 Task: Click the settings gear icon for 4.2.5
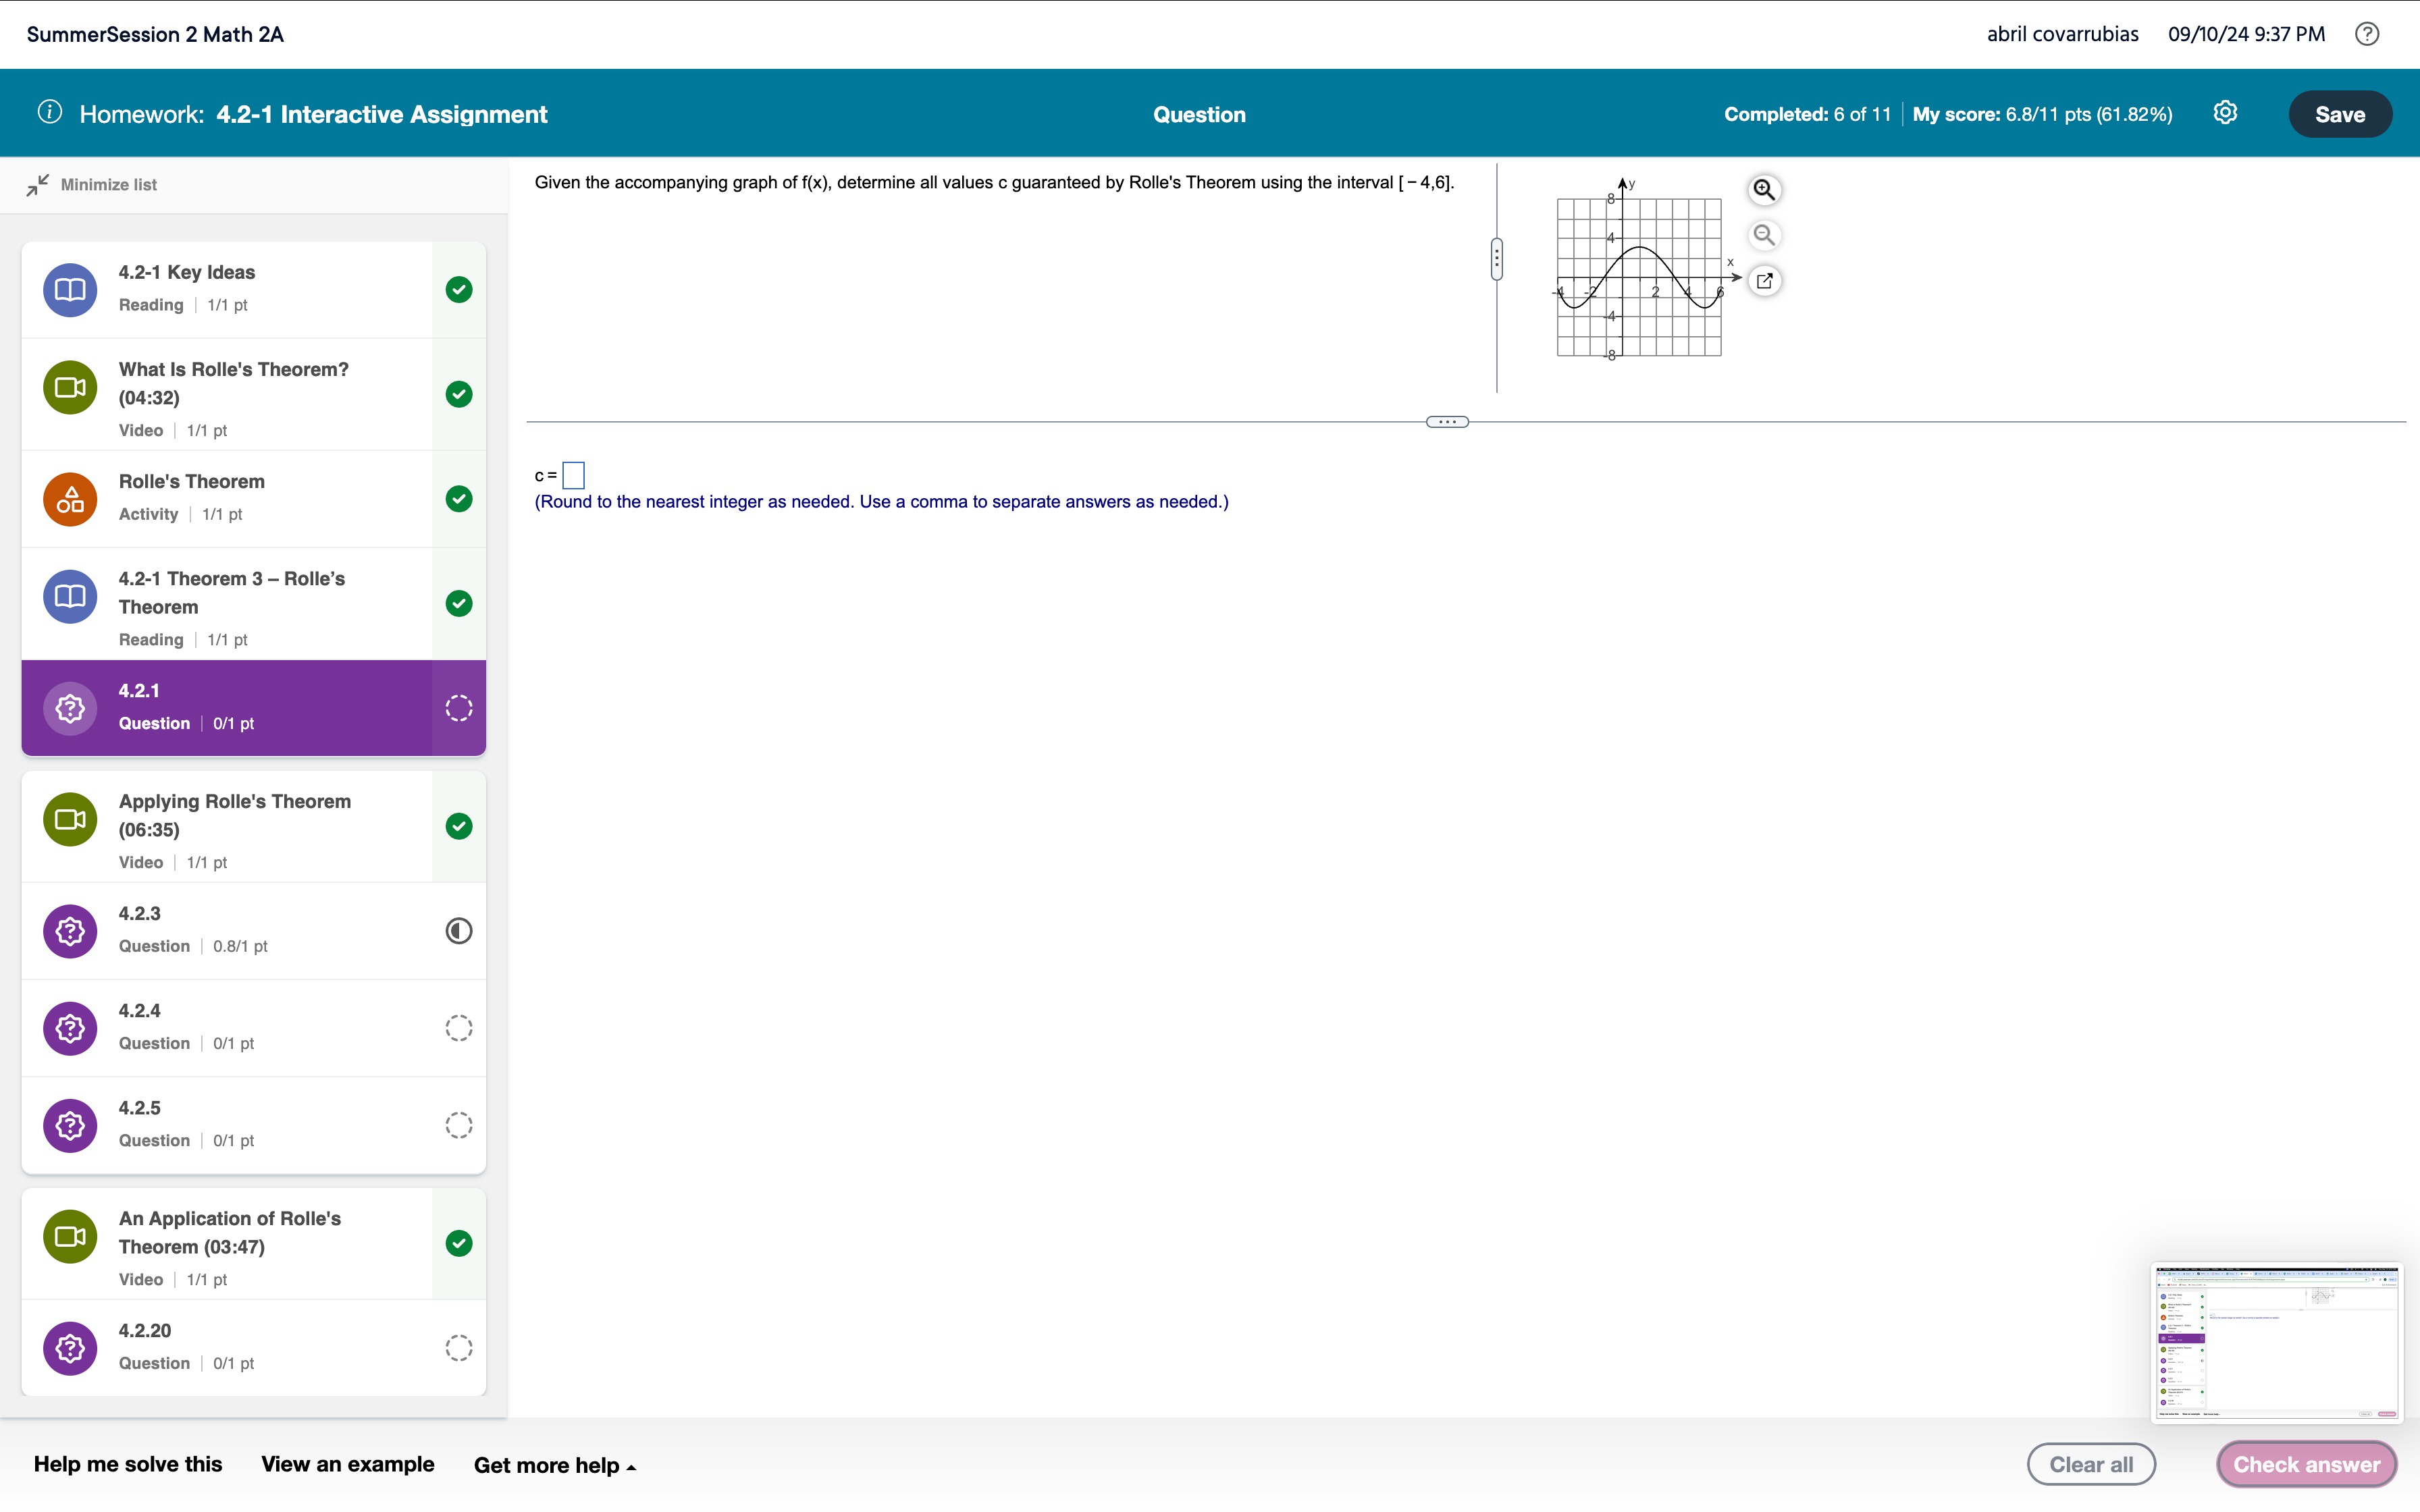(x=70, y=1124)
